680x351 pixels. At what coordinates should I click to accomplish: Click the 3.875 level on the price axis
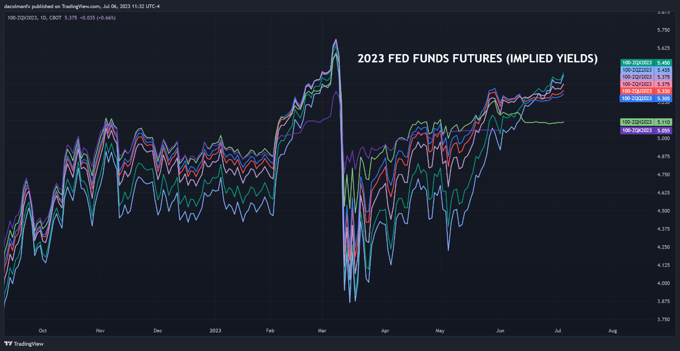[663, 301]
